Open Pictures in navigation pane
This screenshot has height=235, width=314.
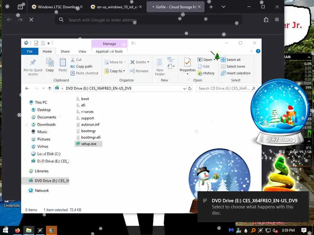[x=41, y=139]
